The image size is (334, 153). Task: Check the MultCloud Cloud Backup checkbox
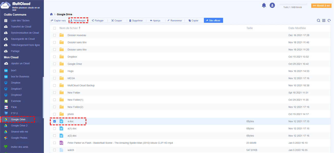point(54,85)
